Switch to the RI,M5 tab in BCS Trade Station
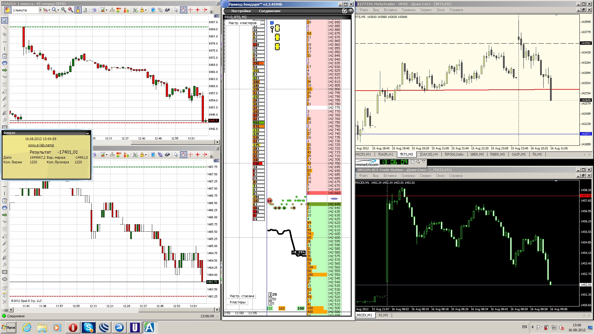 (x=383, y=315)
